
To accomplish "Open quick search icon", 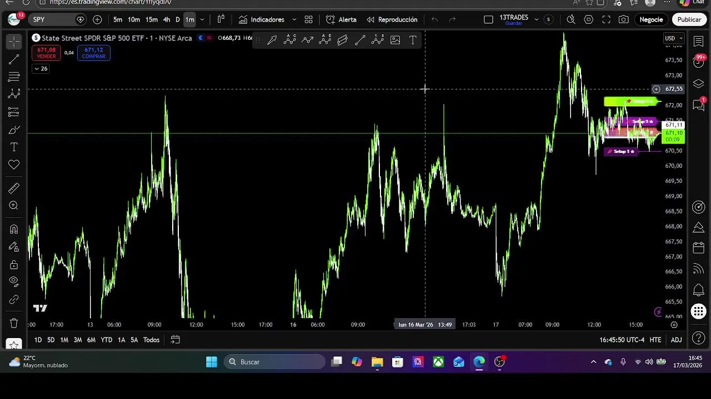I will pyautogui.click(x=571, y=19).
